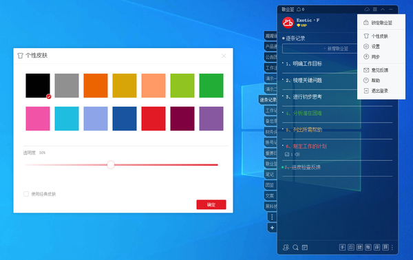Click the calendar icon in bottom toolbar
Image resolution: width=413 pixels, height=260 pixels.
[x=305, y=248]
